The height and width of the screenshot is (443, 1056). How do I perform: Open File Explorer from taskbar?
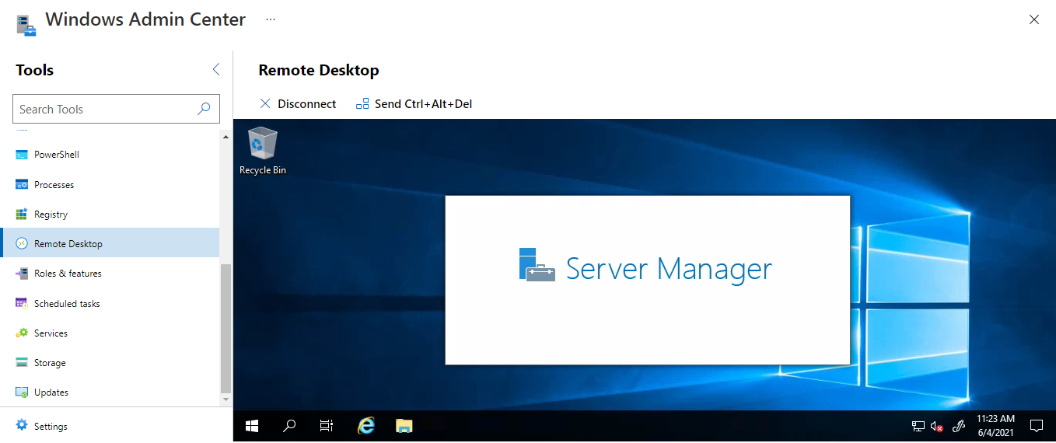pyautogui.click(x=404, y=426)
